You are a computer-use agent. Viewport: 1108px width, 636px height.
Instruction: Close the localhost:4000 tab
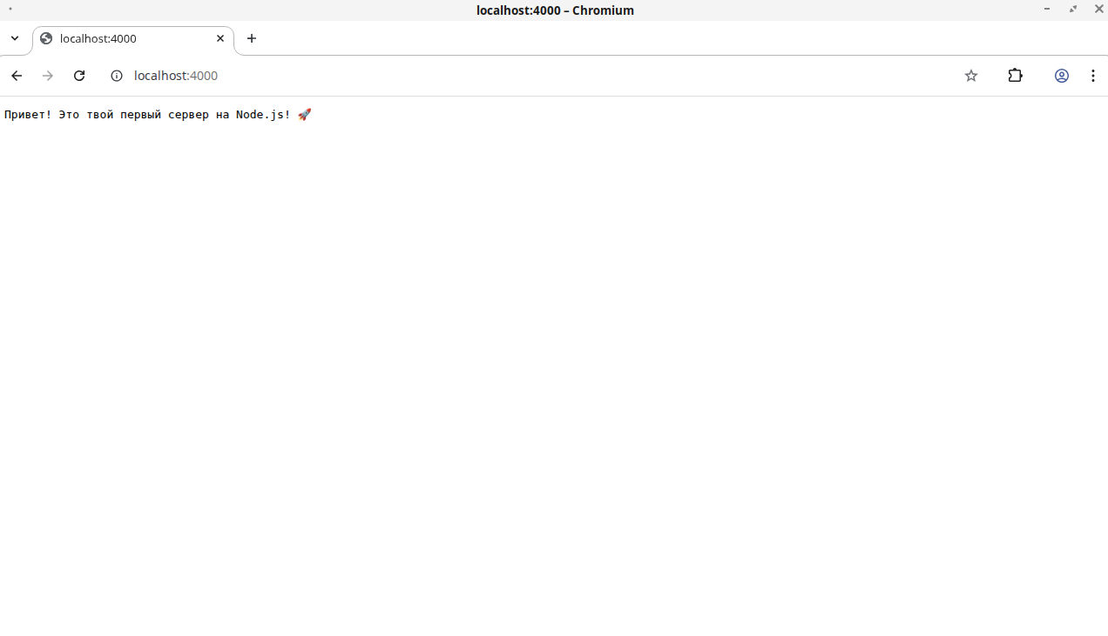(x=220, y=38)
